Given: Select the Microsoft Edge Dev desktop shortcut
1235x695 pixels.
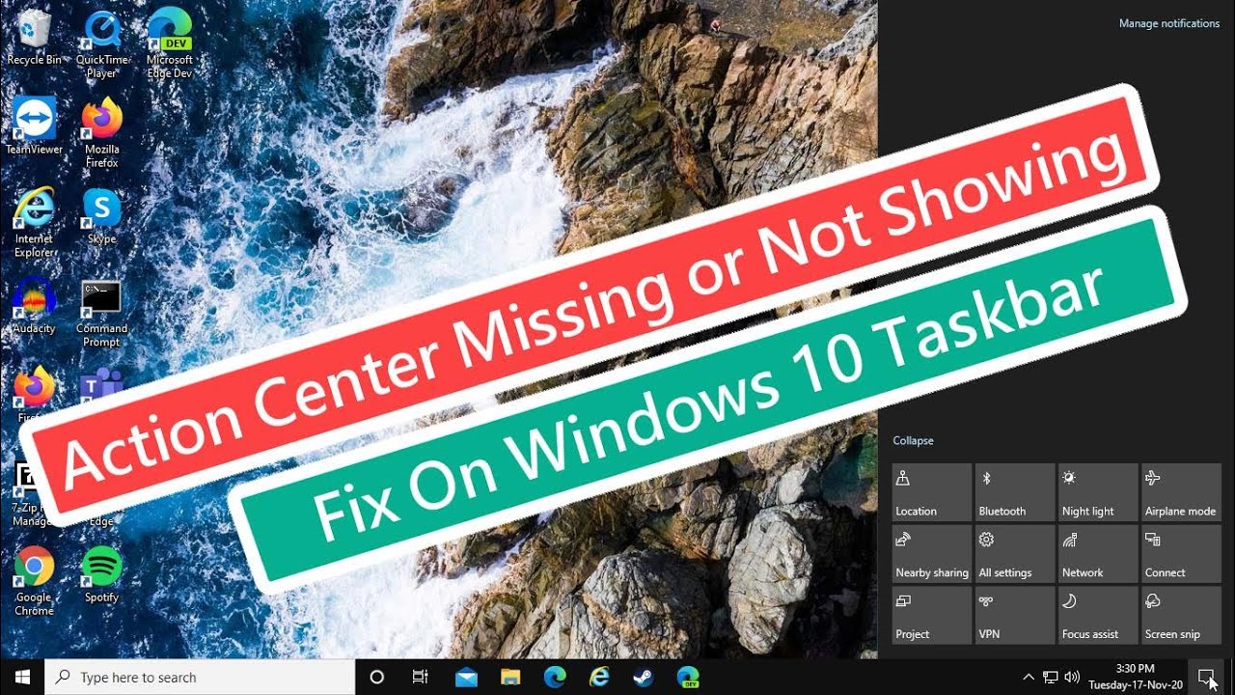Looking at the screenshot, I should click(x=169, y=44).
